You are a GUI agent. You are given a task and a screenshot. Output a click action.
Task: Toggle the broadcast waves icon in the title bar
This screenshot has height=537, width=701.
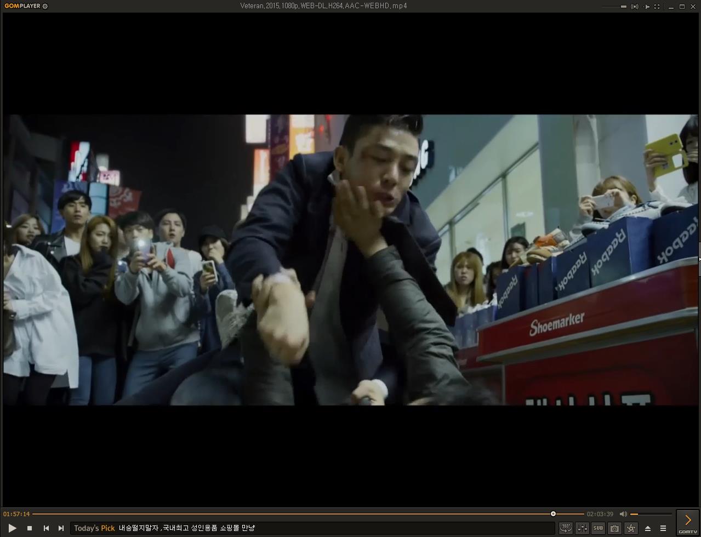pos(634,7)
